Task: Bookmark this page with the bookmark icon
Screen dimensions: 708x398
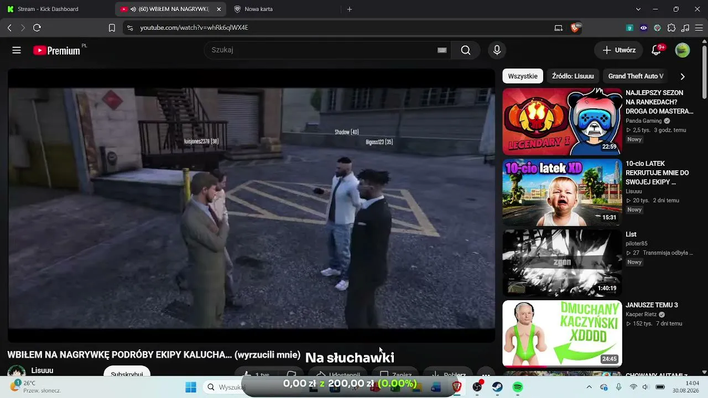Action: click(112, 28)
